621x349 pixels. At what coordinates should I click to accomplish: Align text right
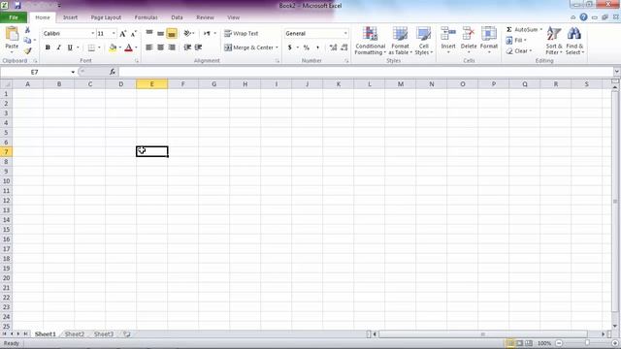click(x=172, y=48)
